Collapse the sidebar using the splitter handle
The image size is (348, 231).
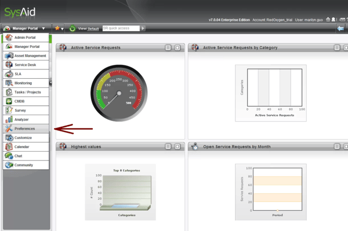click(x=50, y=83)
